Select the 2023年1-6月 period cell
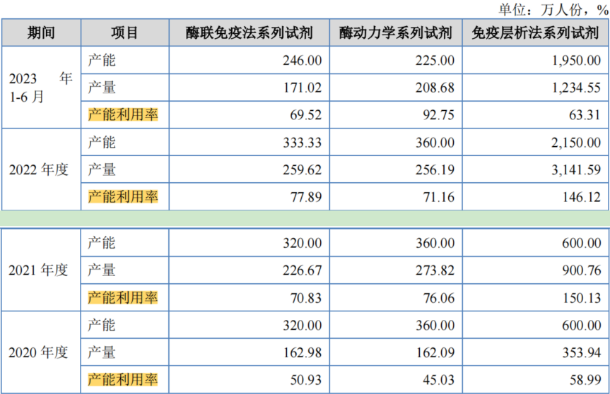 click(41, 88)
